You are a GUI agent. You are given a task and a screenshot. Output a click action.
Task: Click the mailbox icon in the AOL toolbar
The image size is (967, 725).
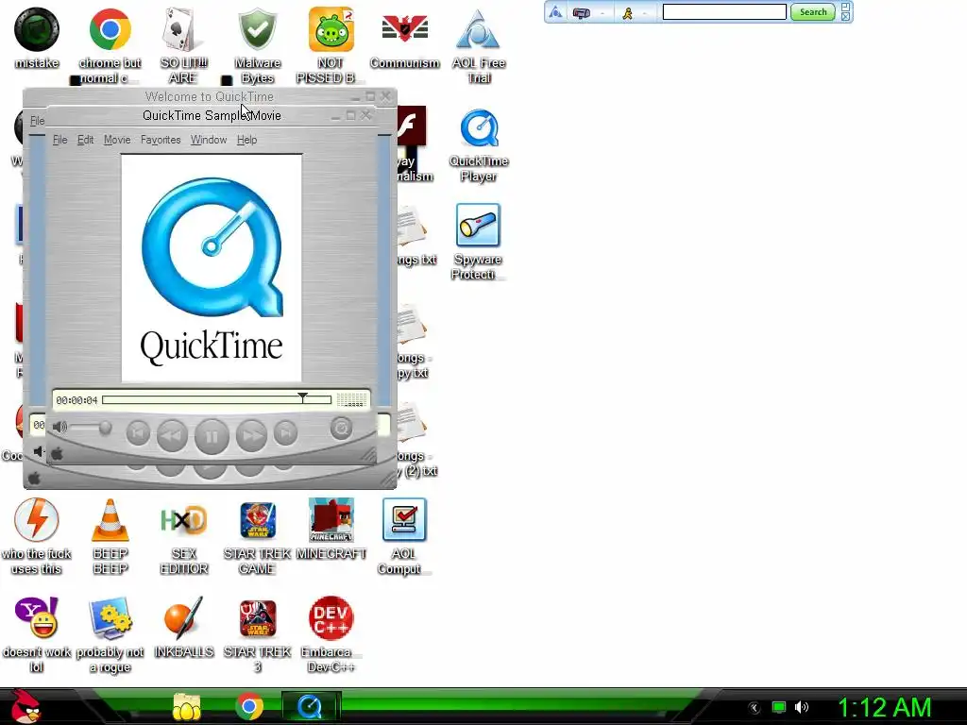tap(581, 12)
